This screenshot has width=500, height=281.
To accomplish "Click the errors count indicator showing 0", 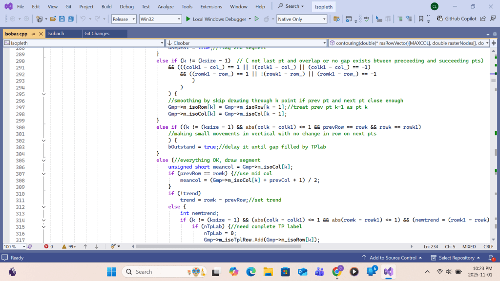I will 48,247.
